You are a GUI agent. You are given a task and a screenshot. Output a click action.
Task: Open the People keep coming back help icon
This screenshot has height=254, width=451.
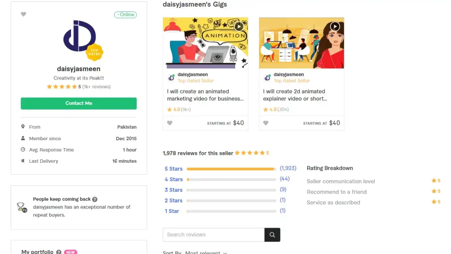point(95,199)
